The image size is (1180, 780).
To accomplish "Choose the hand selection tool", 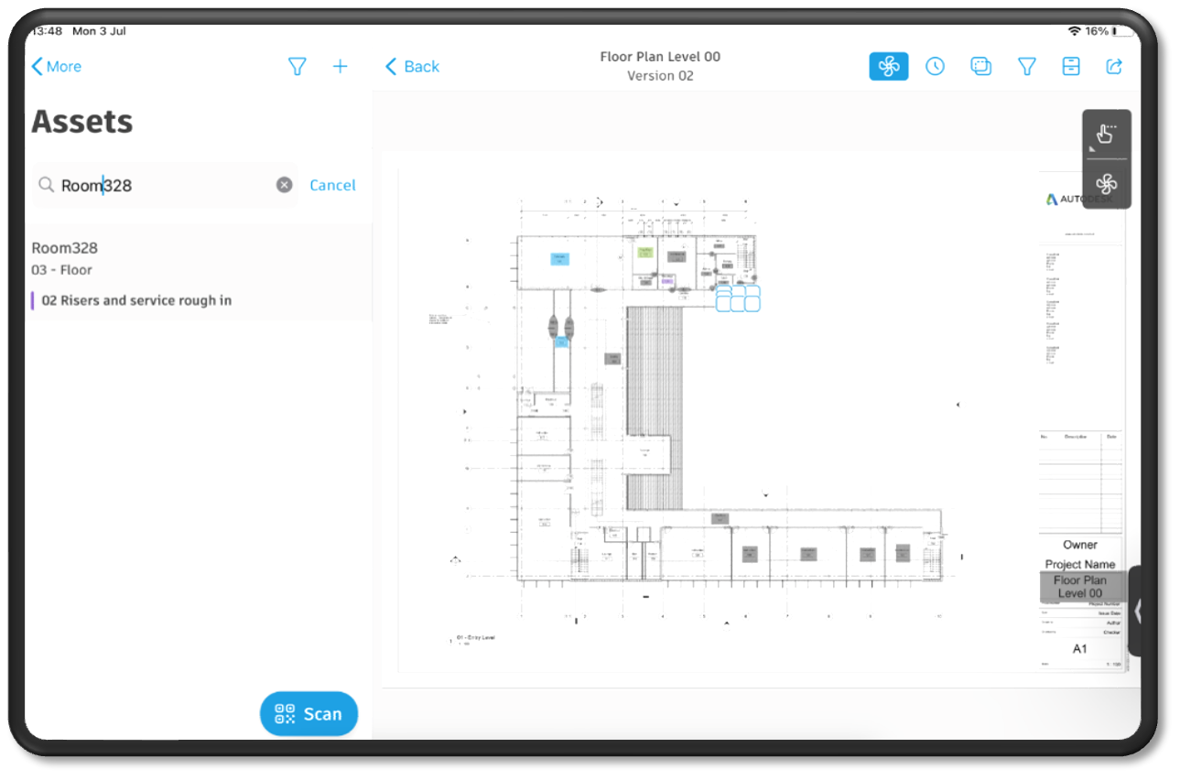I will pos(1106,135).
